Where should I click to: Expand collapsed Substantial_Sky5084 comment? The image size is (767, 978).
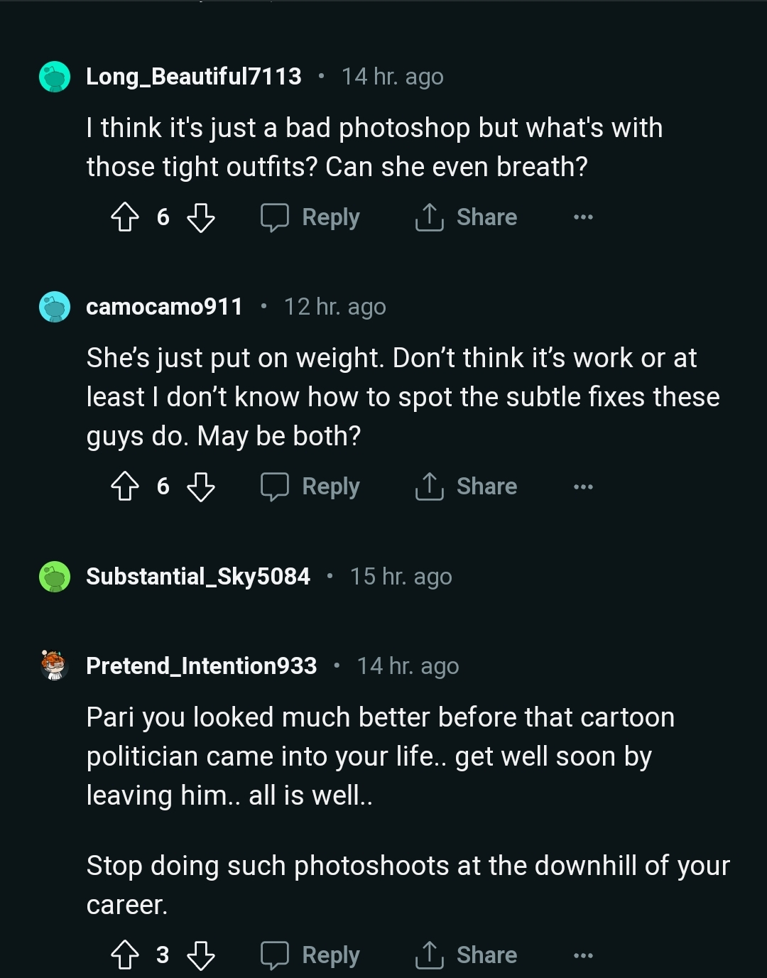[x=198, y=576]
